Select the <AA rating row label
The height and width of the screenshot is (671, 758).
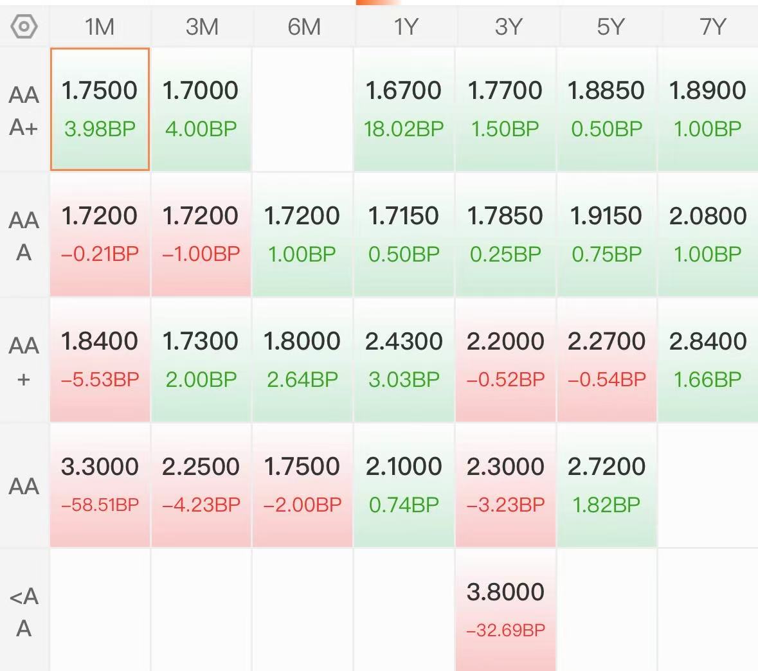coord(24,611)
